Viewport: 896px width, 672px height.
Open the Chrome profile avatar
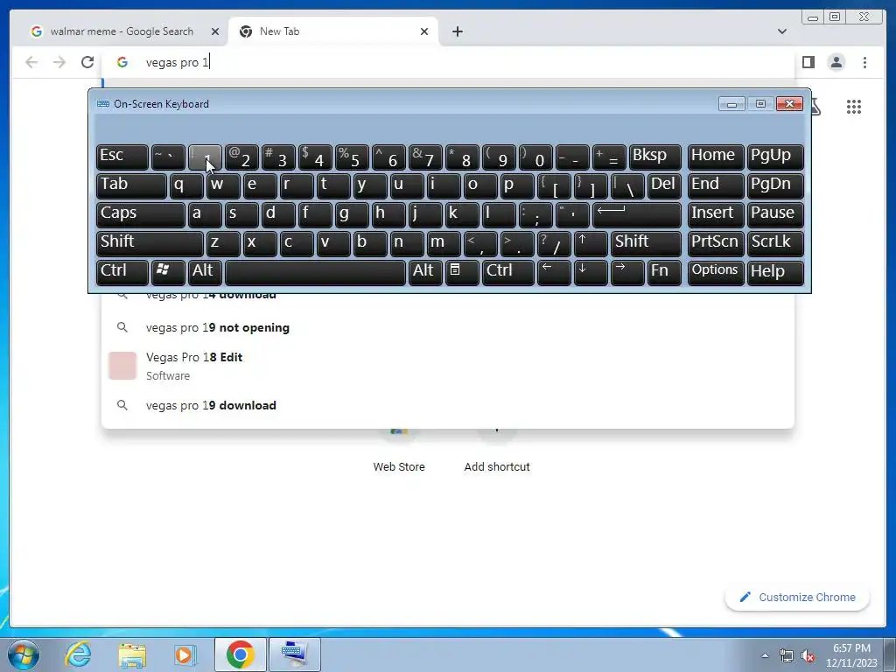[836, 62]
